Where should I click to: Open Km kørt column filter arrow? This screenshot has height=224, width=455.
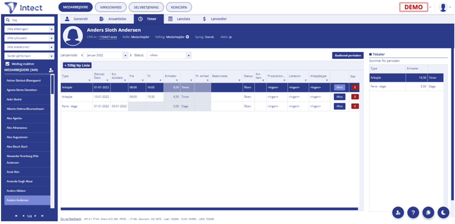263,80
